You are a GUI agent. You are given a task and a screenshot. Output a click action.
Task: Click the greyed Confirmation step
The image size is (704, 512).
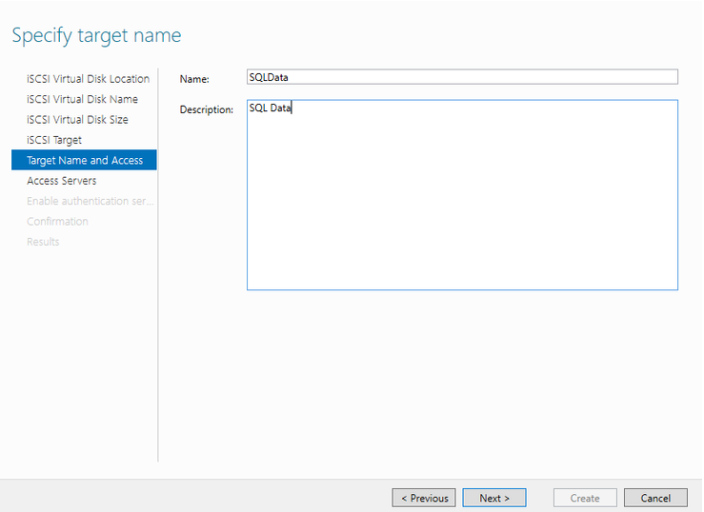[x=57, y=222]
